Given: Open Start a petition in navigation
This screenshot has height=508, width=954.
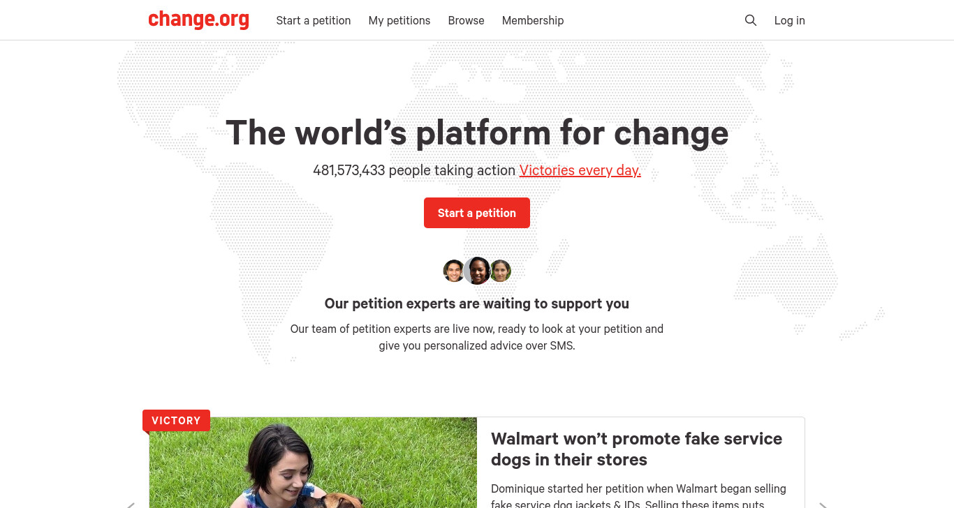Looking at the screenshot, I should (x=314, y=20).
